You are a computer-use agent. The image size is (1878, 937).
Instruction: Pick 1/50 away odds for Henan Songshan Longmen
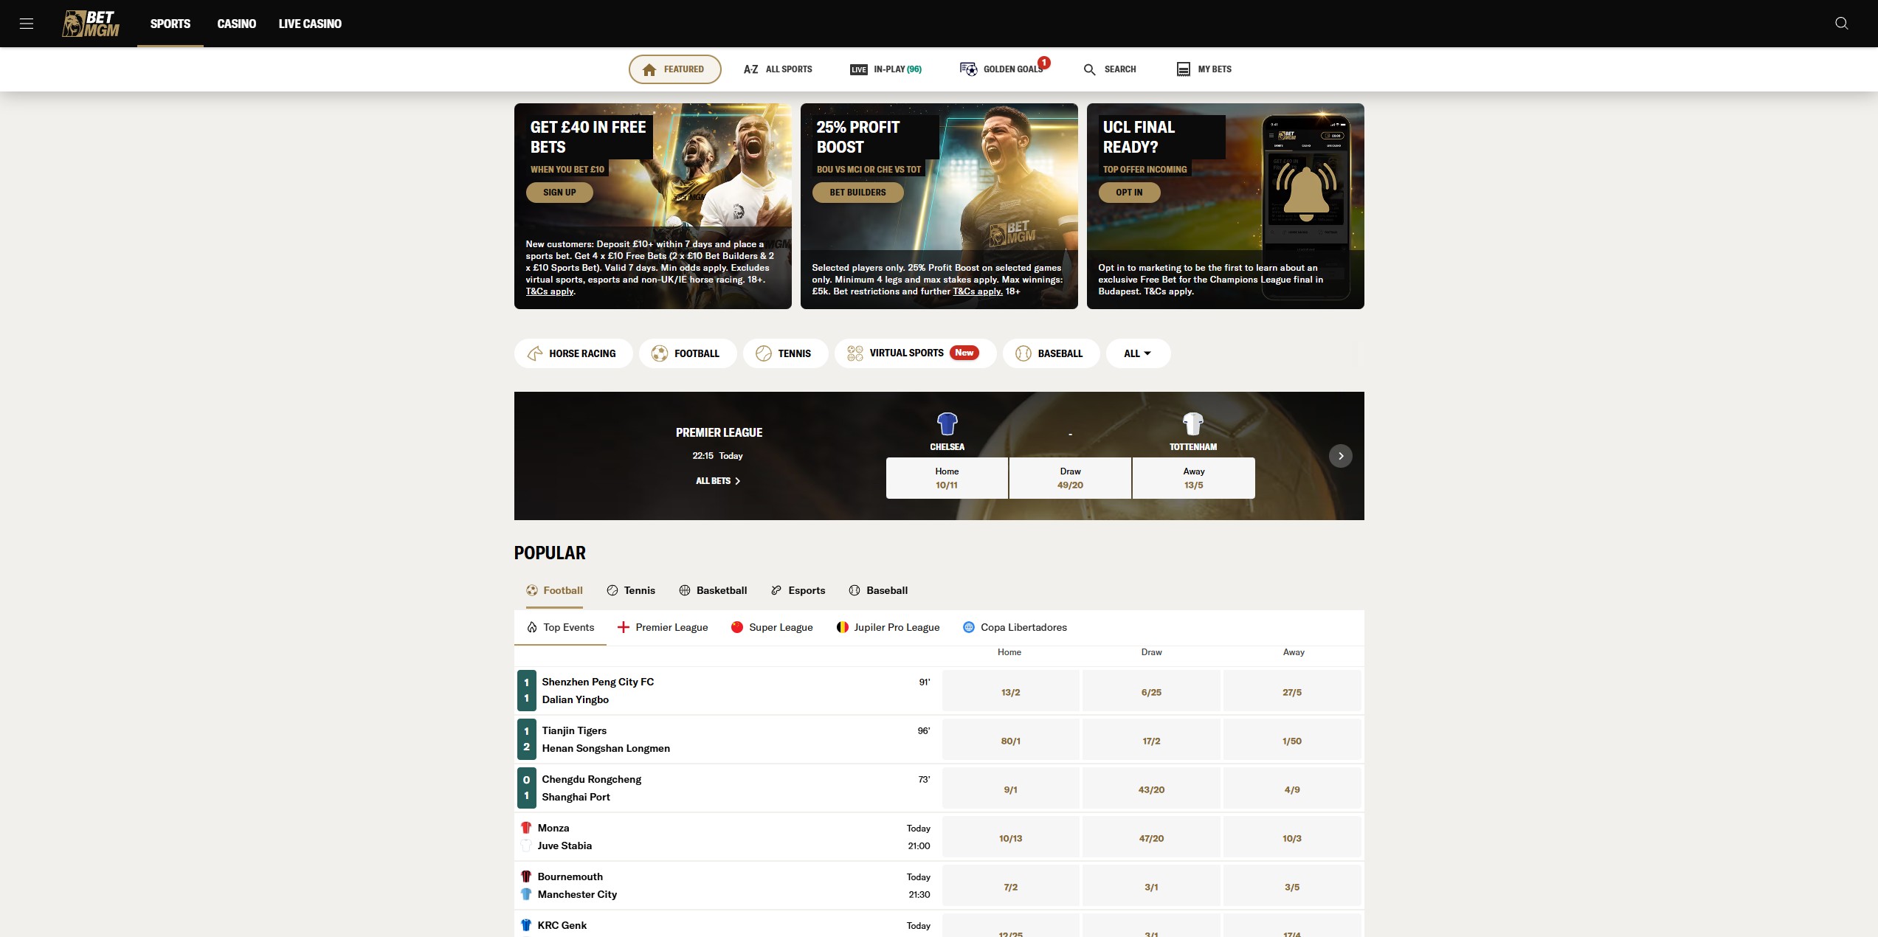tap(1292, 741)
